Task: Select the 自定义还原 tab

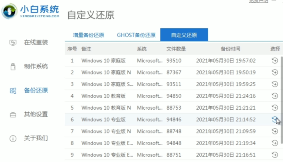Action: click(184, 35)
